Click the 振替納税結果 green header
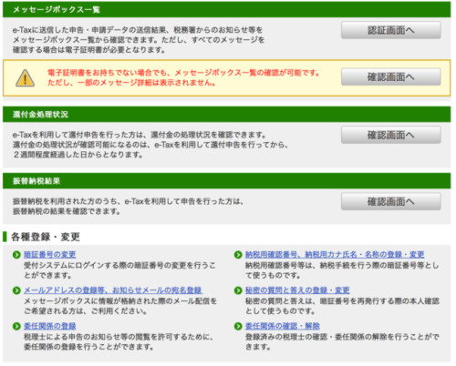 (227, 181)
